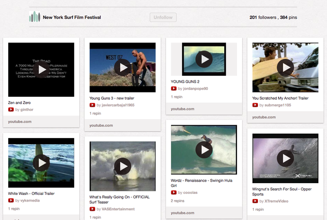Play the White Wash Official Trailer video

tap(41, 163)
